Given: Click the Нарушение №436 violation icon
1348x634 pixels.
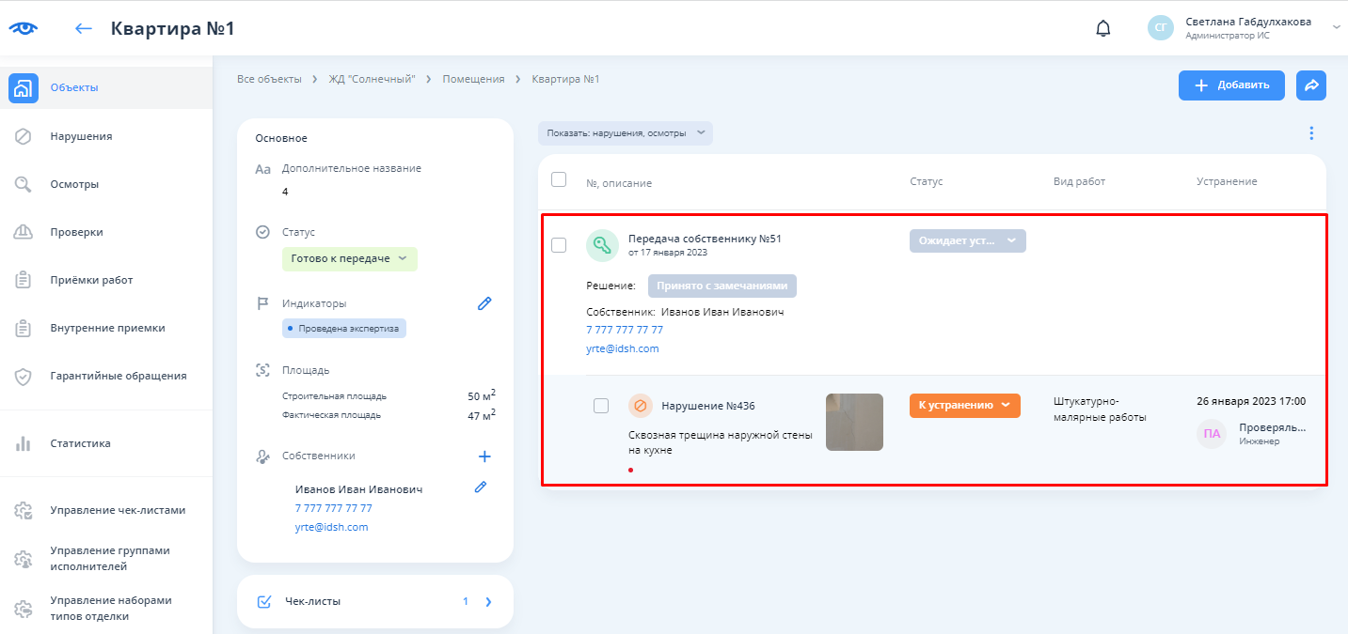Looking at the screenshot, I should (641, 406).
